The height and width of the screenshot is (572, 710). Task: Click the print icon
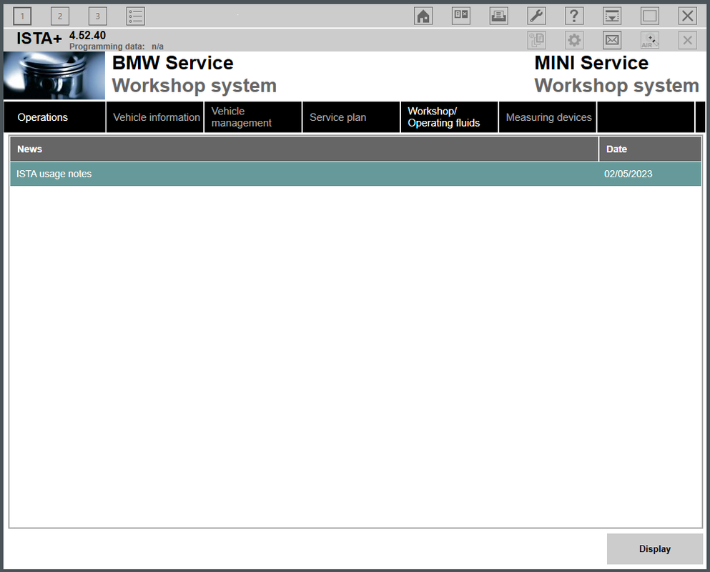[x=498, y=16]
